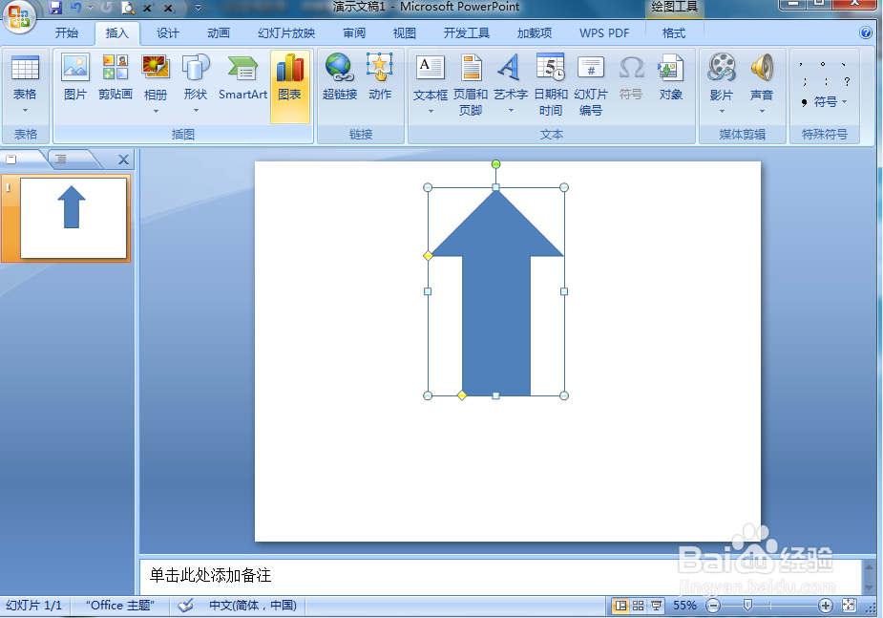Open the Design (设计) tab
The height and width of the screenshot is (618, 883).
[168, 33]
